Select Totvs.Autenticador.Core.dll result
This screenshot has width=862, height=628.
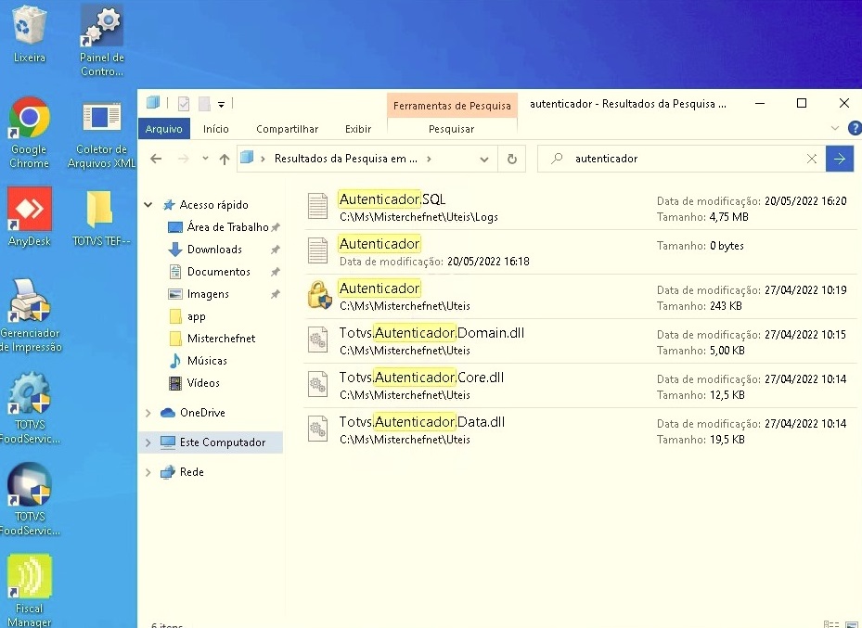(x=580, y=386)
